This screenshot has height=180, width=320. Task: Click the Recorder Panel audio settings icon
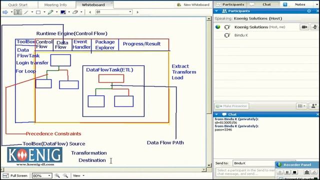coord(306,172)
